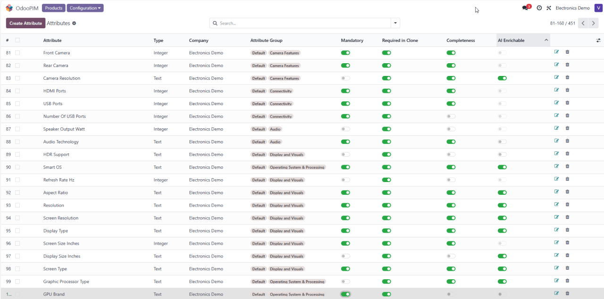Edit the Smart OS attribute
The width and height of the screenshot is (604, 299).
click(556, 167)
